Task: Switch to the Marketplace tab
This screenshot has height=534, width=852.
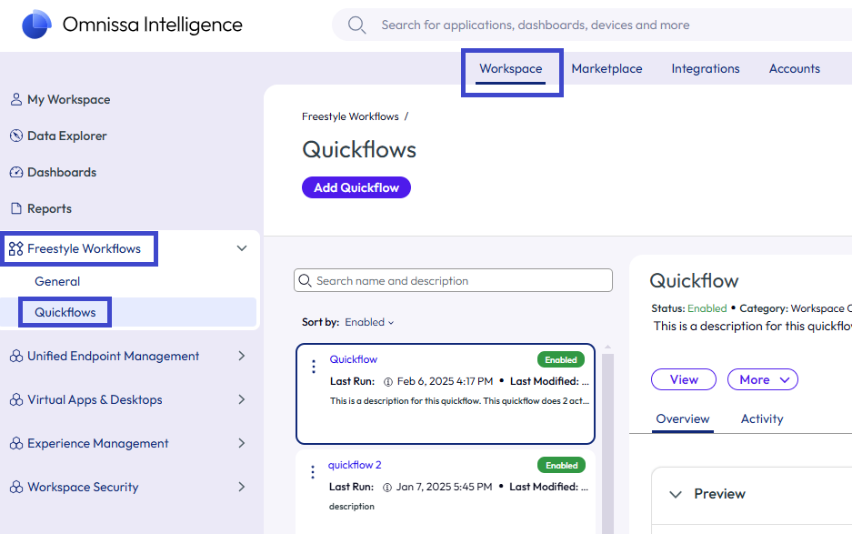Action: pos(606,69)
